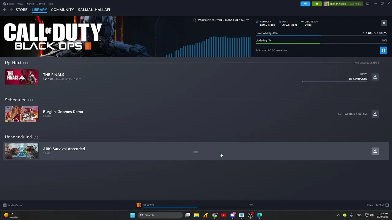Click the forward navigation arrow

coord(11,10)
